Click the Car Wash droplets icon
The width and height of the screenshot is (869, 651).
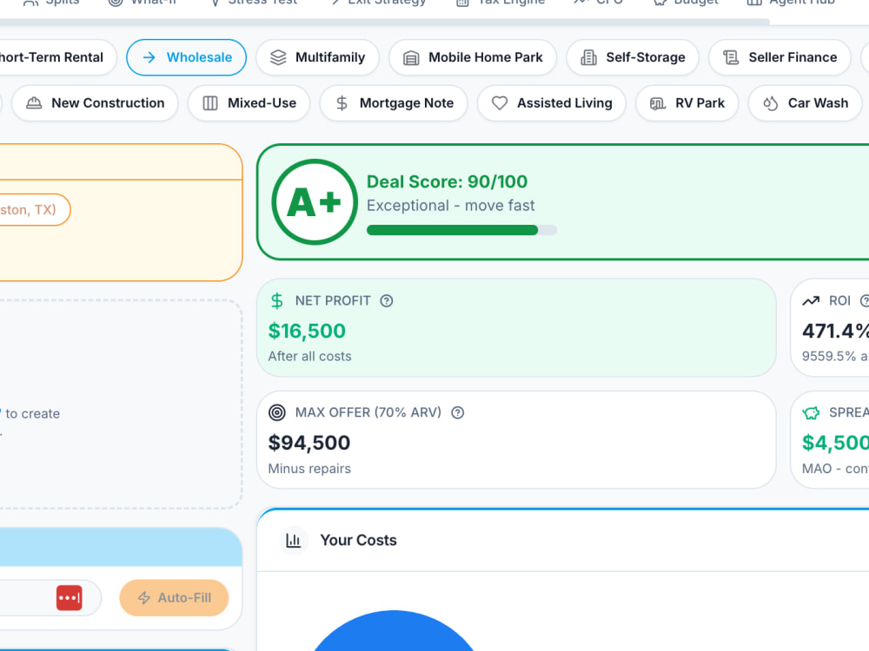(770, 103)
